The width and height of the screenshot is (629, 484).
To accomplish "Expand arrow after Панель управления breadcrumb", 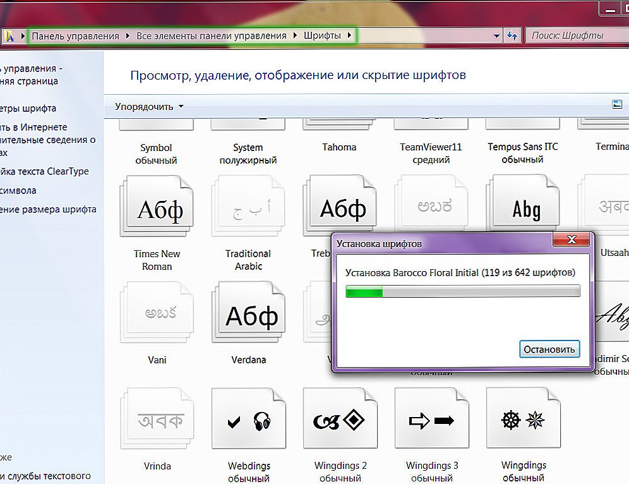I will click(x=128, y=36).
